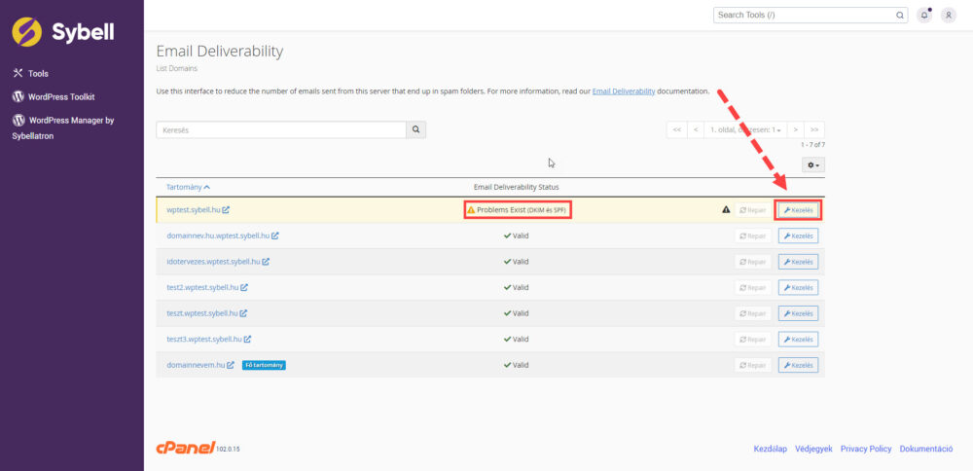
Task: Click Kezelés for wptest.sybell.hu
Action: click(x=799, y=210)
